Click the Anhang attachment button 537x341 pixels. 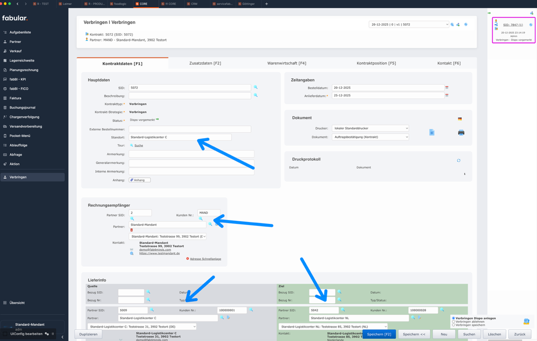tap(140, 180)
